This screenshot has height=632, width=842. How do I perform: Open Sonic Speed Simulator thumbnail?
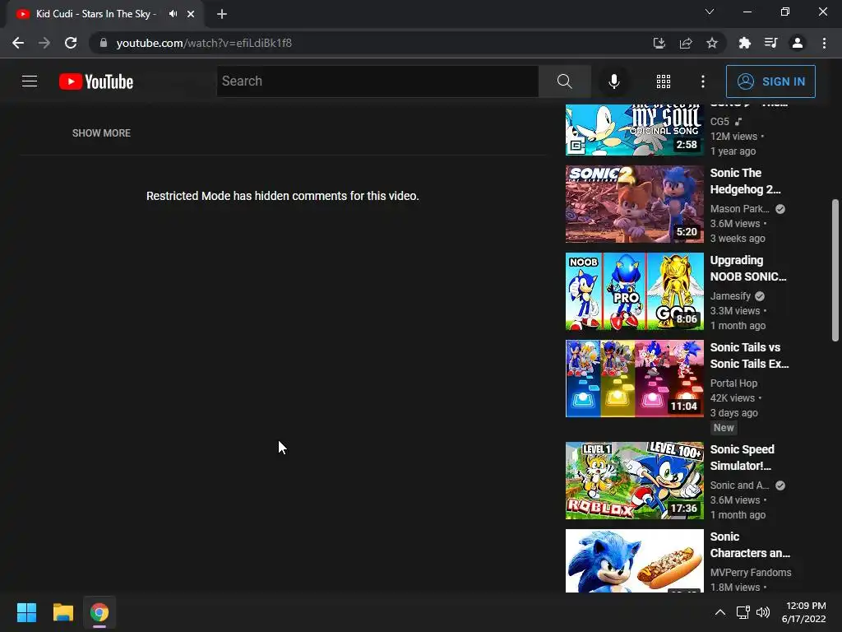[634, 481]
